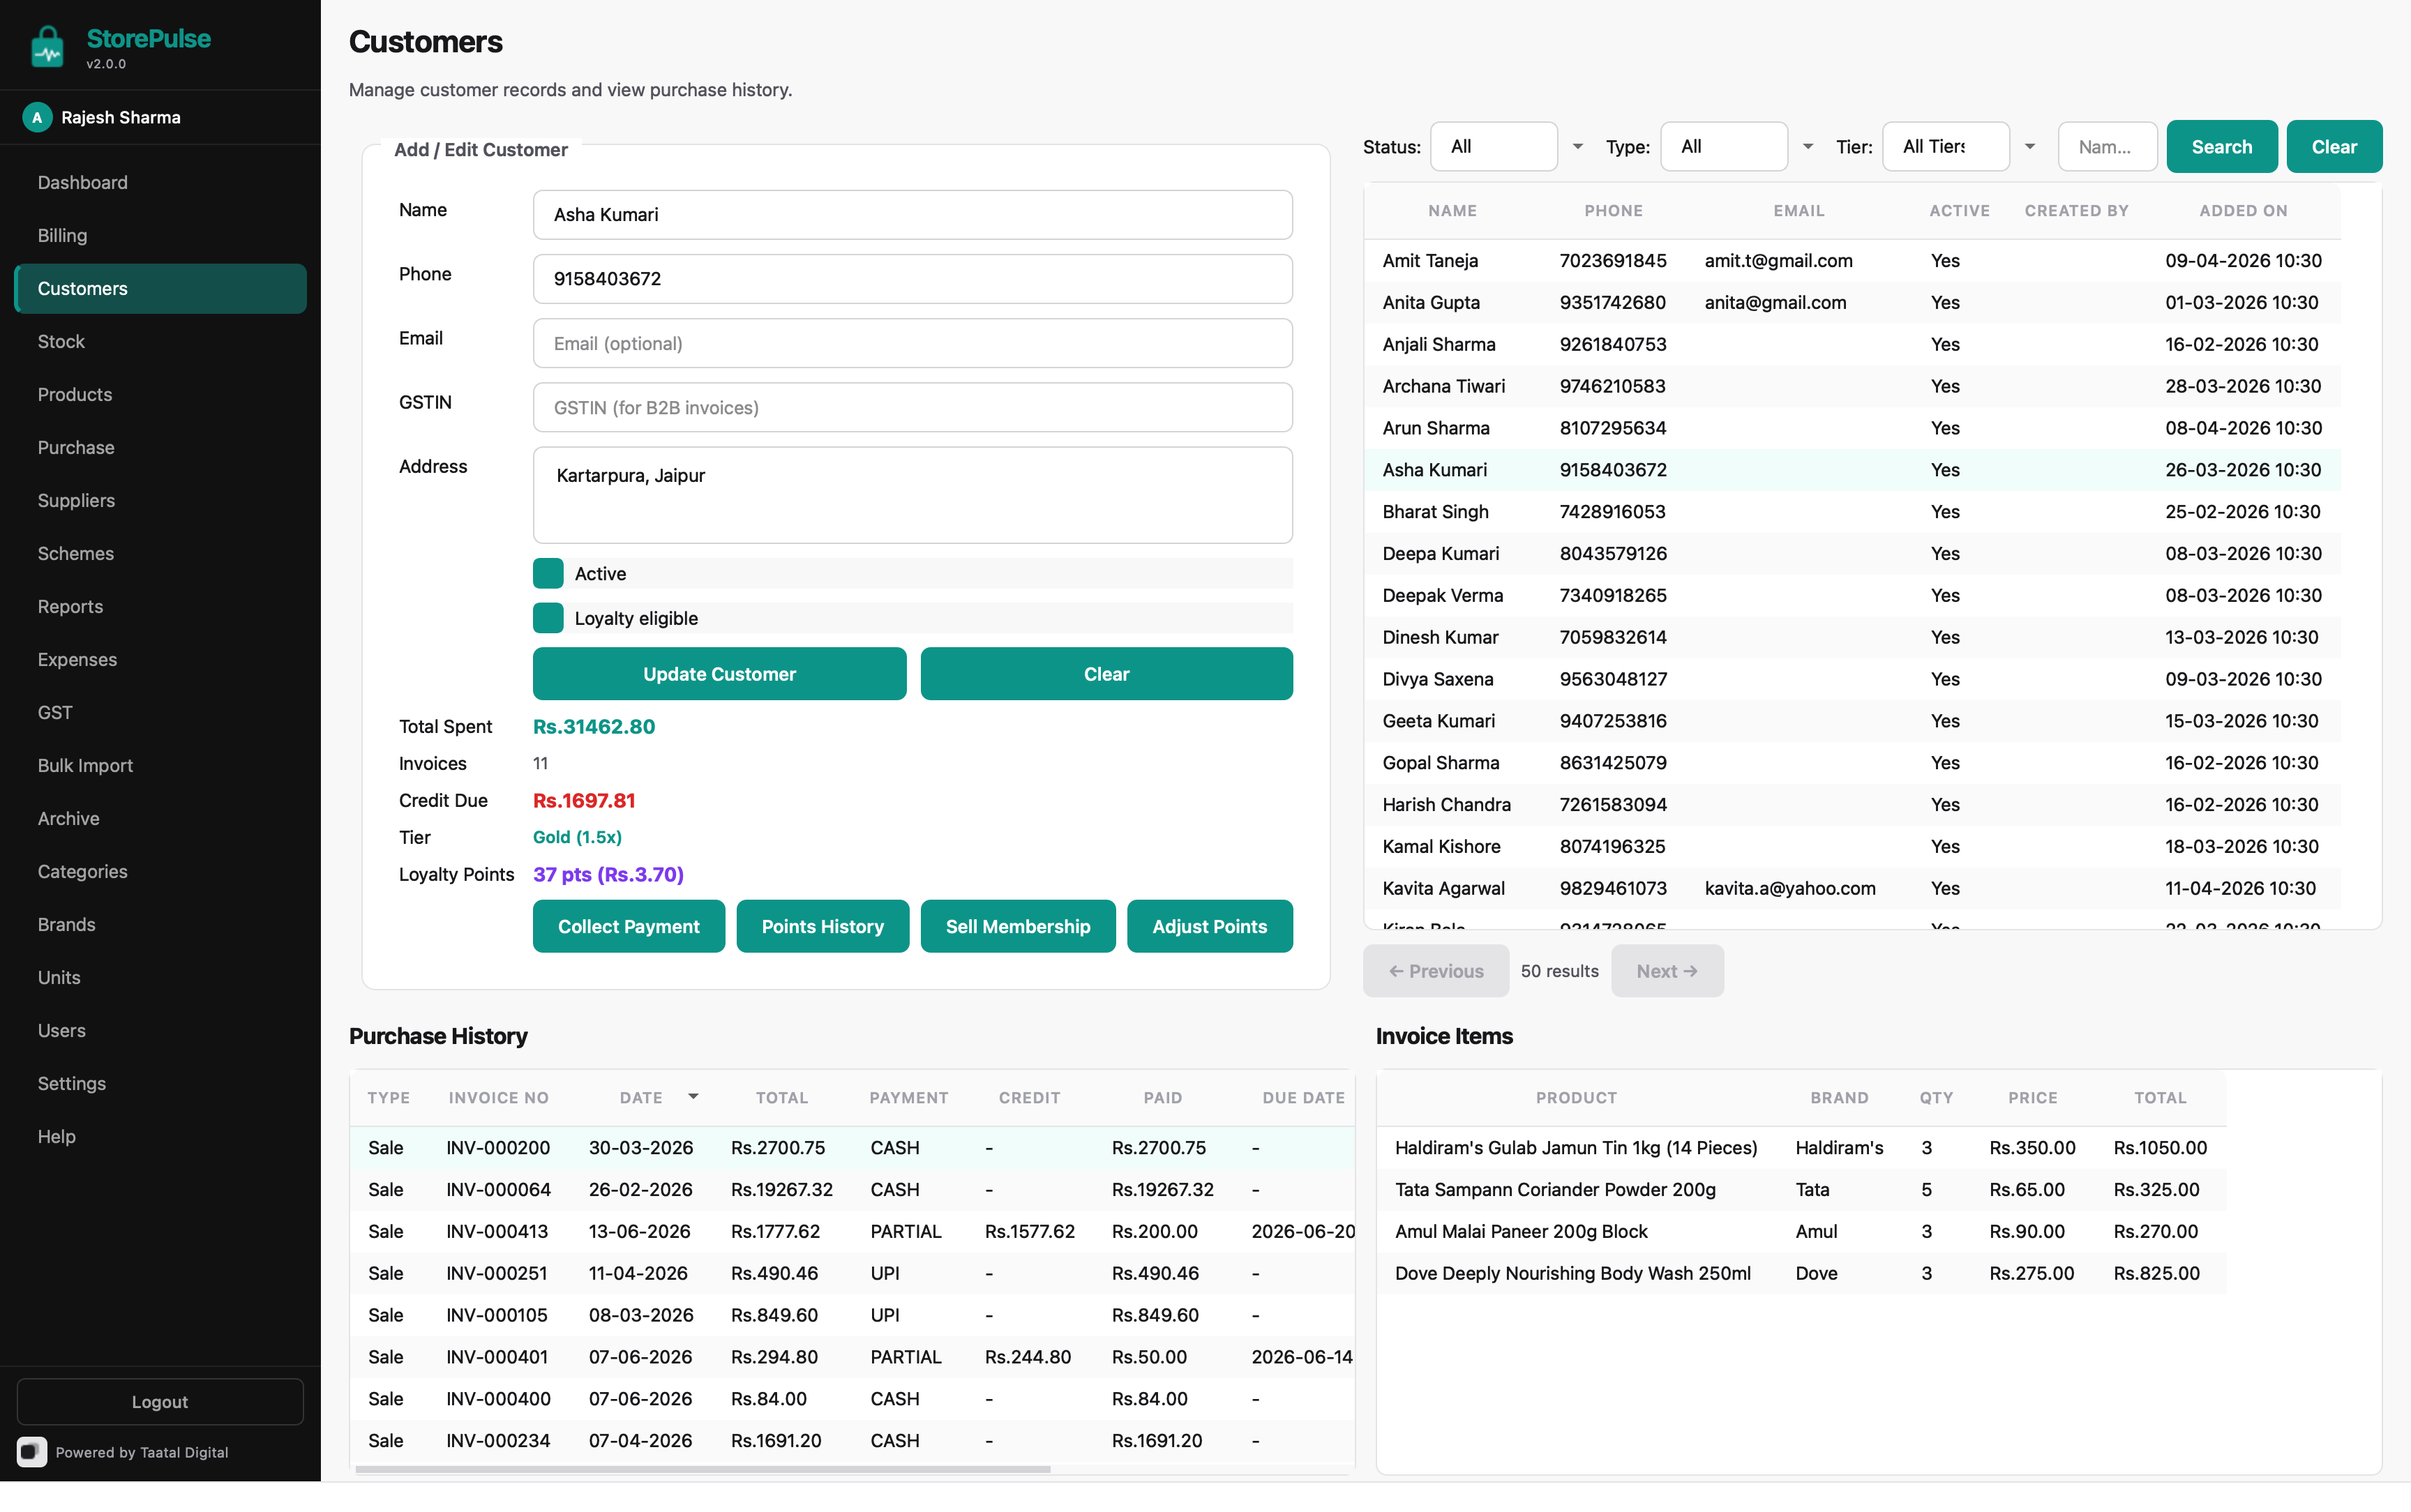Click the Update Customer button
Image resolution: width=2411 pixels, height=1512 pixels.
click(719, 674)
